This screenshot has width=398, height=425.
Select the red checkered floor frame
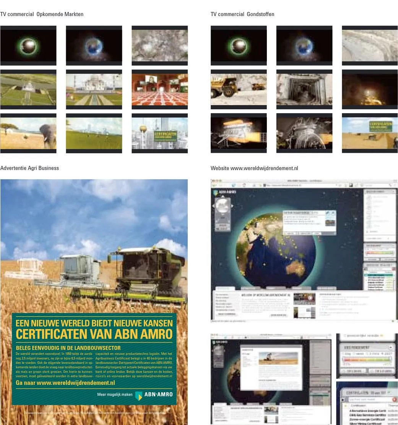click(x=160, y=89)
